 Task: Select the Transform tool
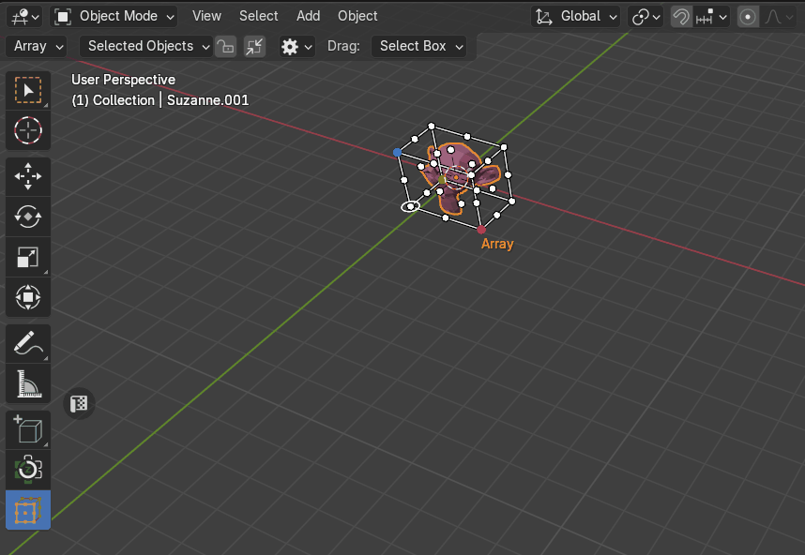click(x=28, y=297)
